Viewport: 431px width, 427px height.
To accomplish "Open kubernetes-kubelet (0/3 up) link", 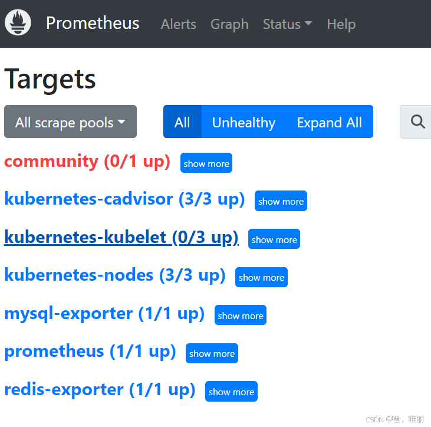I will (121, 237).
